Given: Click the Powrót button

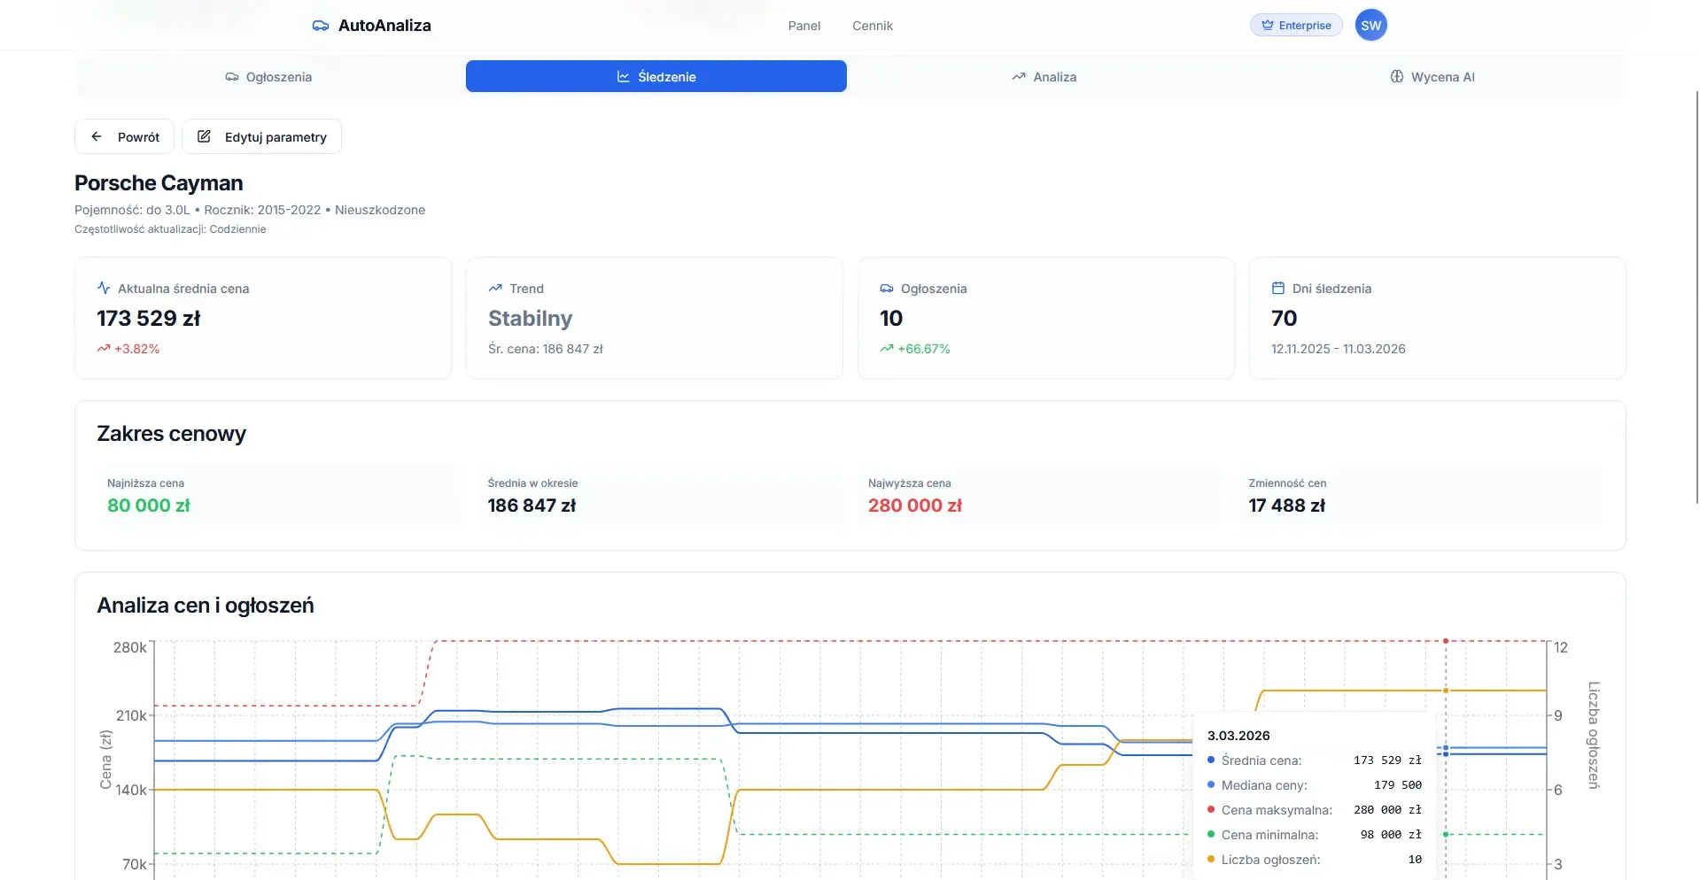Looking at the screenshot, I should pyautogui.click(x=124, y=136).
